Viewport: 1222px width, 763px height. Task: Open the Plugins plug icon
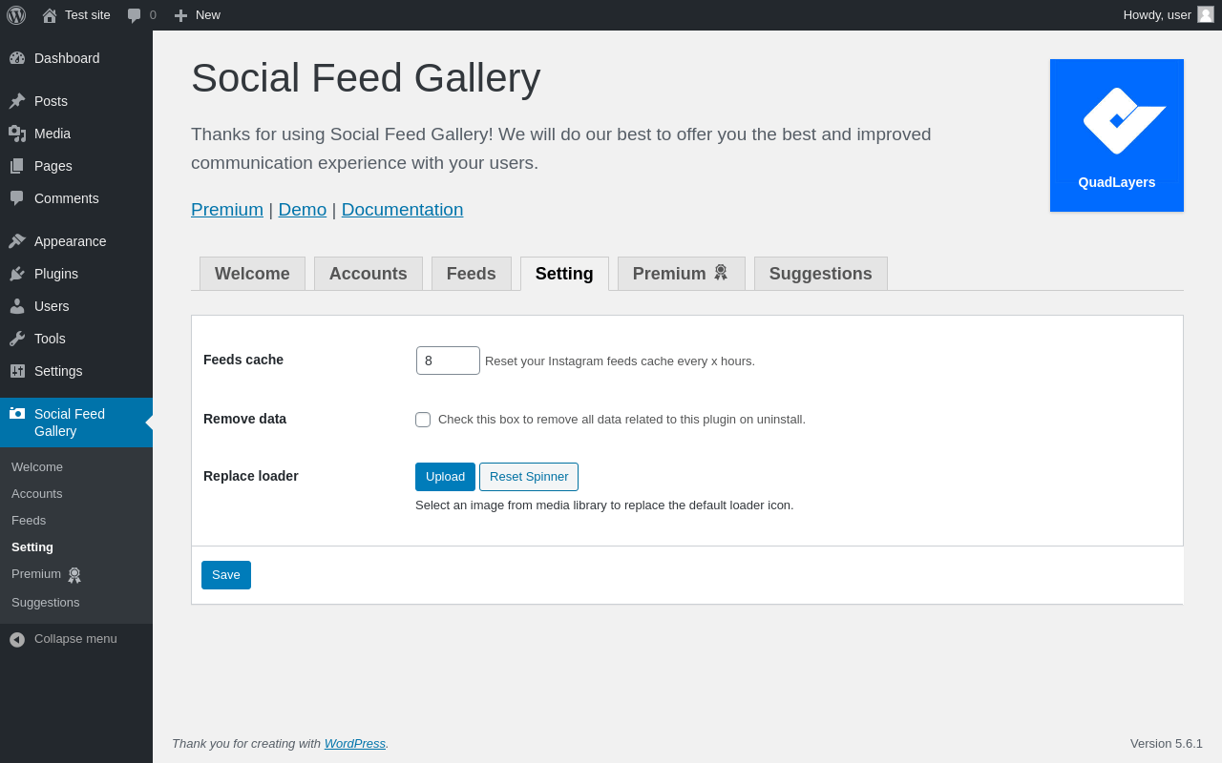[17, 274]
